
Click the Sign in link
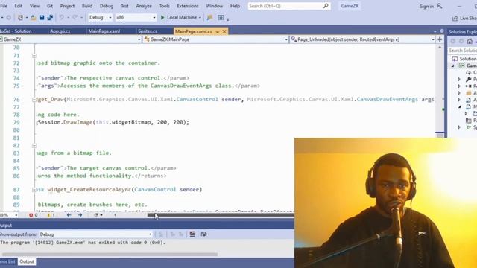pos(427,6)
